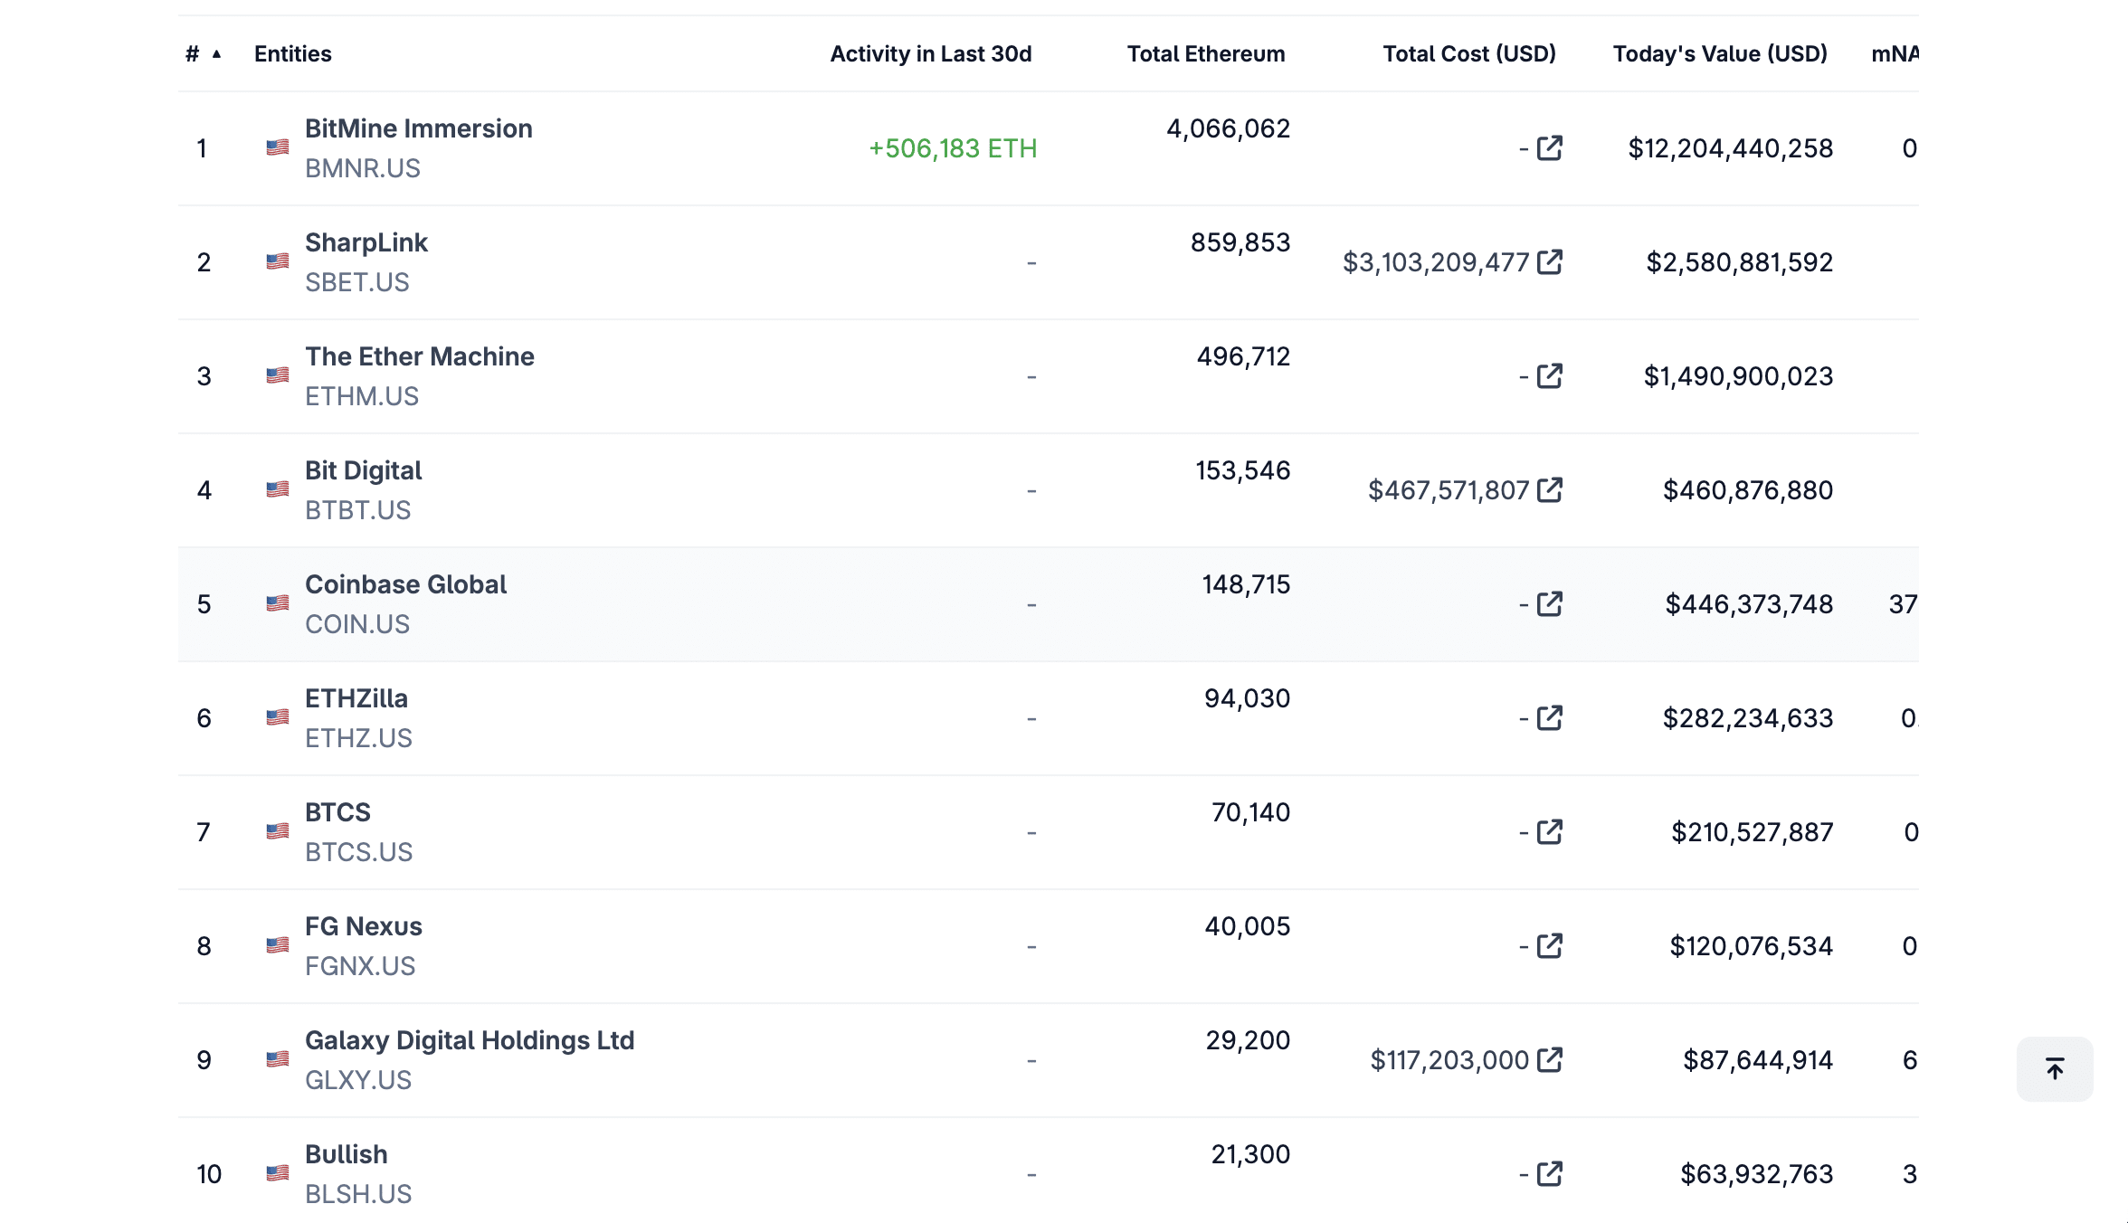The image size is (2128, 1223).
Task: Toggle sort arrow on # column
Action: tap(216, 54)
